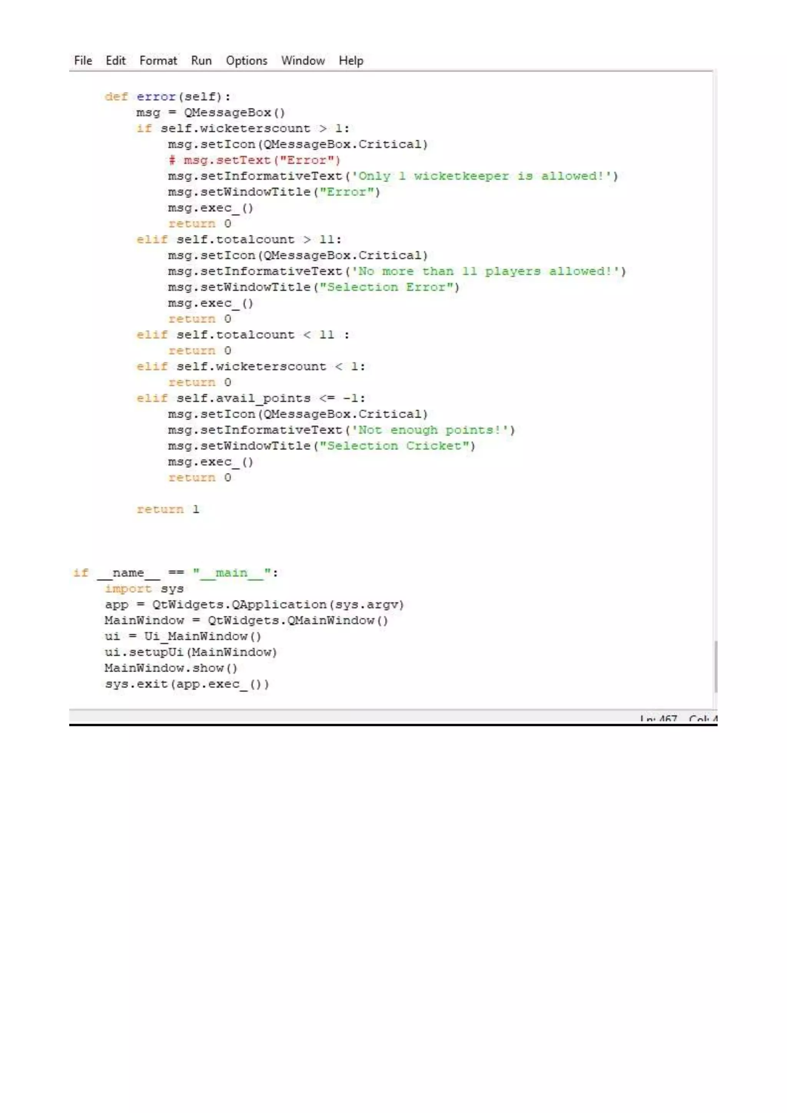This screenshot has height=1113, width=787.
Task: Click the 'msg = QMessageBox()' line
Action: point(210,113)
